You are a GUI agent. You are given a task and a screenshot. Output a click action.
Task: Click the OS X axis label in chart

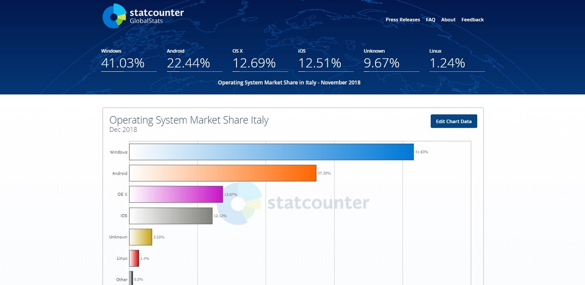click(123, 194)
